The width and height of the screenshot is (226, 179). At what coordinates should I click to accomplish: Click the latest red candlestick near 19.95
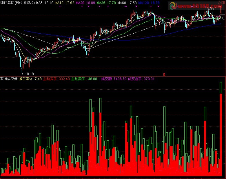[x=221, y=10]
